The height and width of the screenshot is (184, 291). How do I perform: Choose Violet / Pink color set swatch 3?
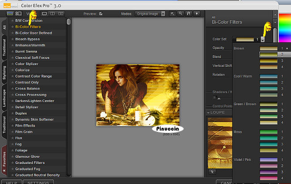(269, 172)
